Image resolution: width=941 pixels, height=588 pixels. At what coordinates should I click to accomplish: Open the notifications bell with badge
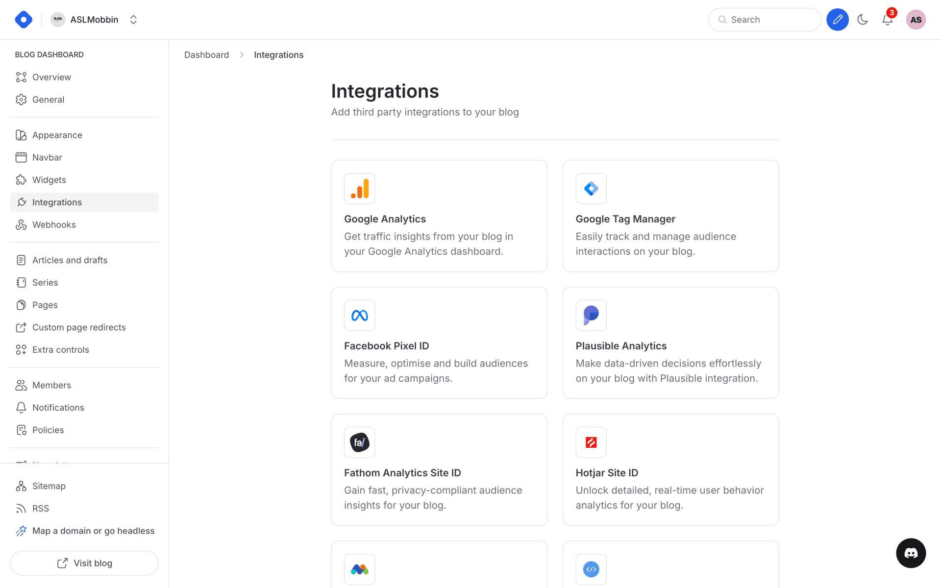(x=888, y=20)
